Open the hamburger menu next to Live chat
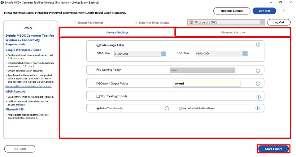Image resolution: width=296 pixels, height=157 pixels. coord(283,11)
